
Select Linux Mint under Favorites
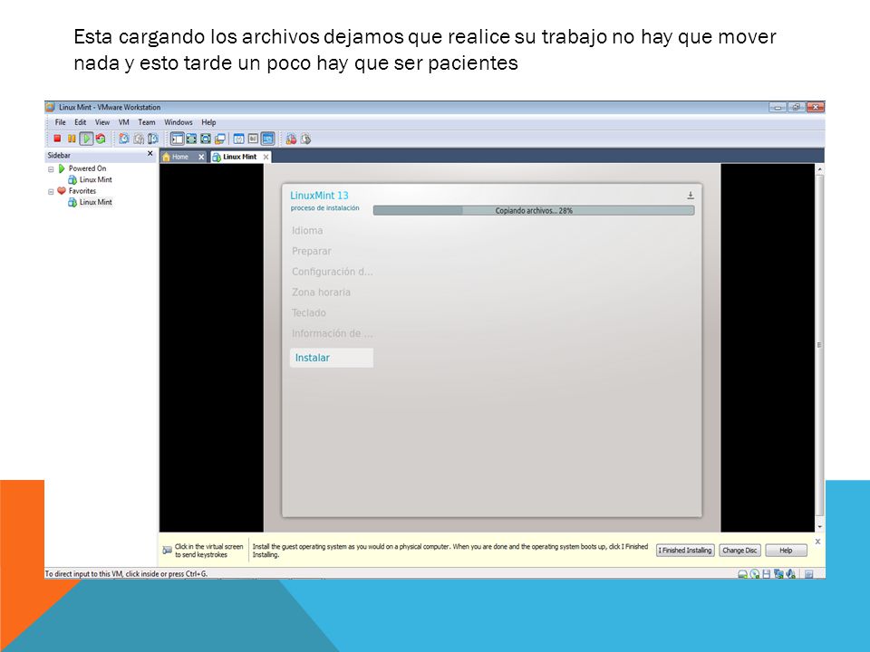pyautogui.click(x=95, y=202)
